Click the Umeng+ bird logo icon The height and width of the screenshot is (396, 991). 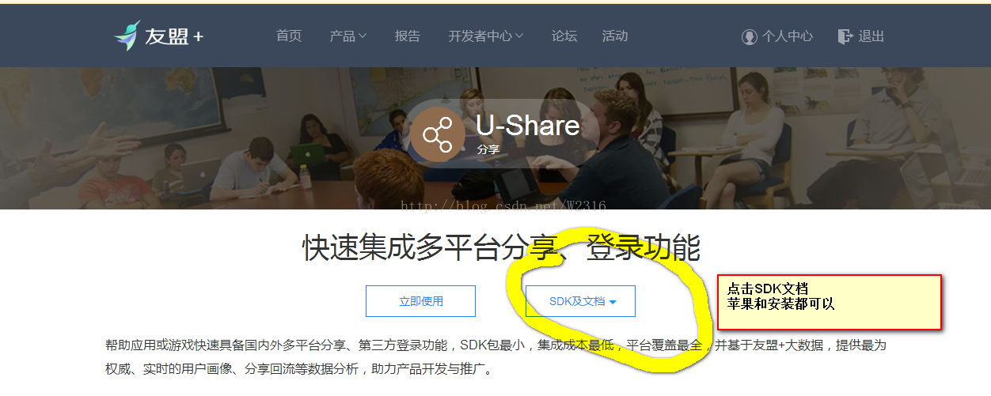(x=127, y=35)
